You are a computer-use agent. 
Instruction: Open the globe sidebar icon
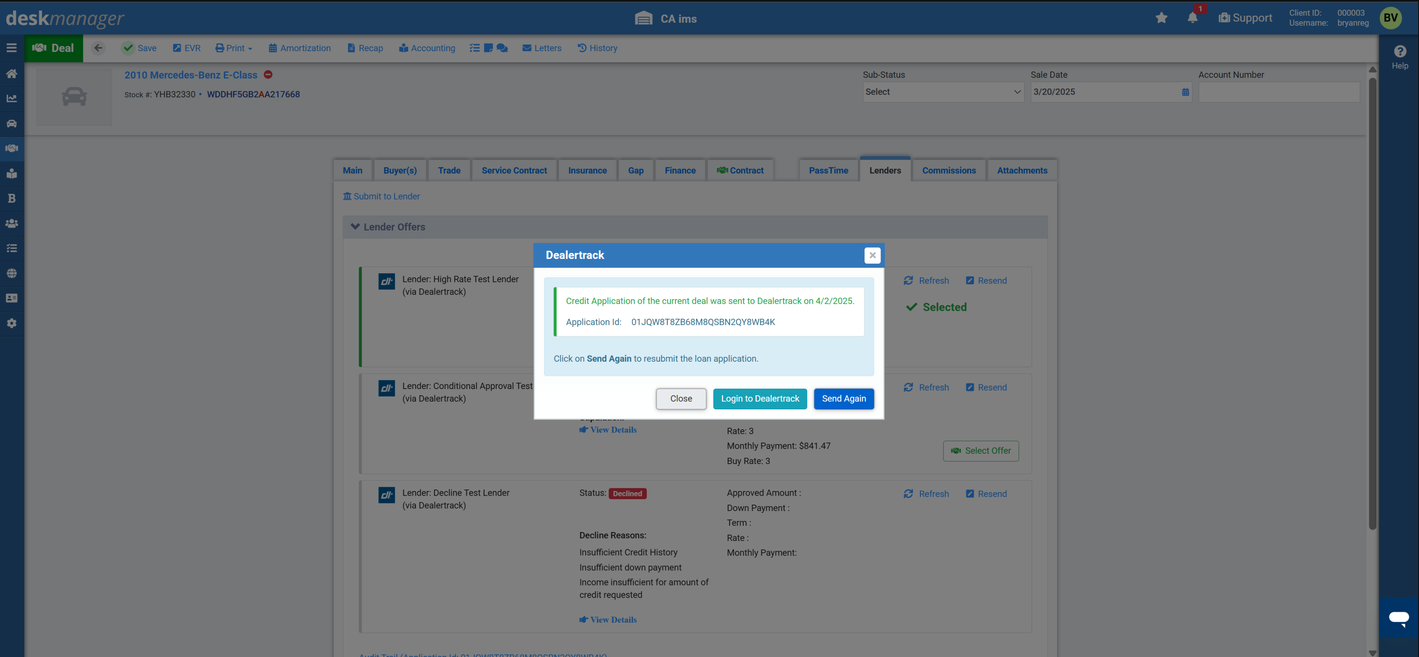12,273
